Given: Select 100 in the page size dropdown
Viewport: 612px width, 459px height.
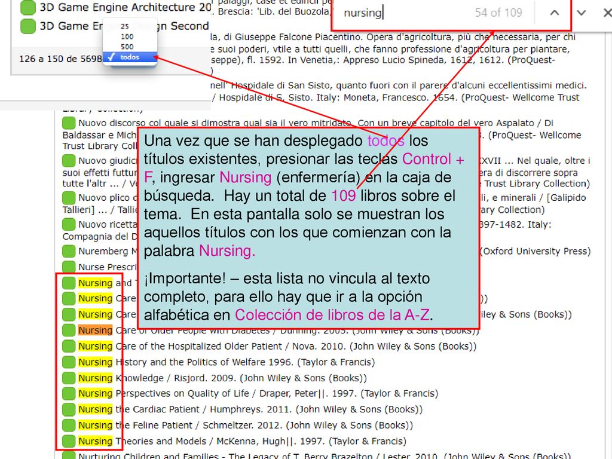Looking at the screenshot, I should coord(127,36).
